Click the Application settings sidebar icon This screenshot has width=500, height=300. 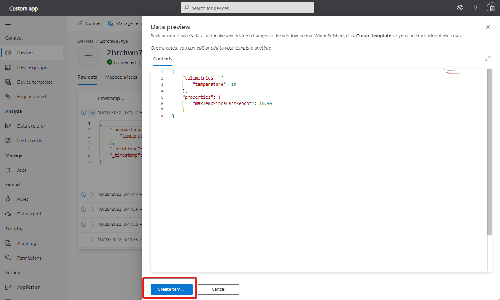[x=8, y=287]
